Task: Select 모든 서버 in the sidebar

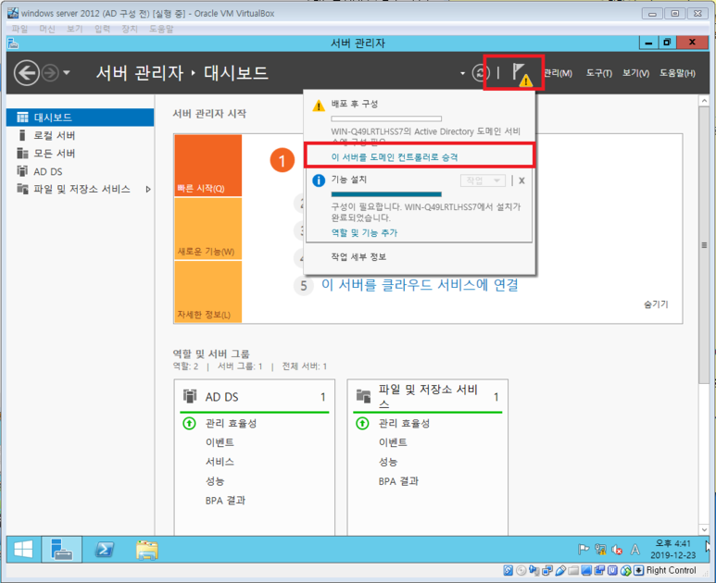Action: (81, 154)
